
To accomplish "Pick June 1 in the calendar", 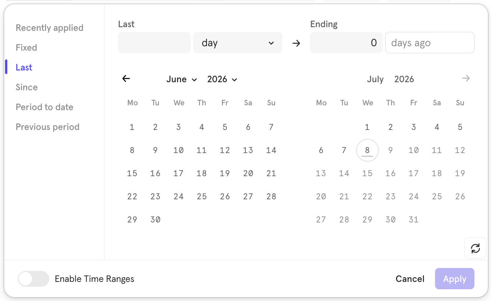I will point(132,127).
